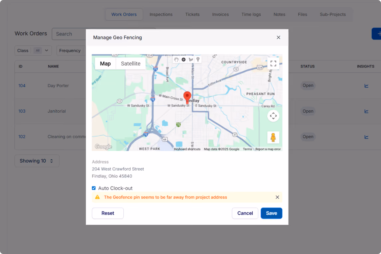Open insights chart for work order 103
This screenshot has width=381, height=254.
[x=366, y=111]
